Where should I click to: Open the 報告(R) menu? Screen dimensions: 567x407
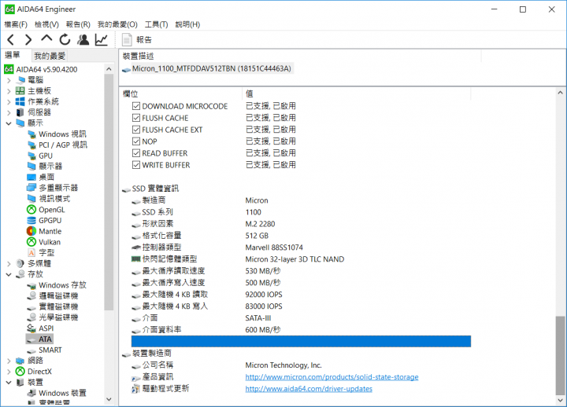coord(78,24)
